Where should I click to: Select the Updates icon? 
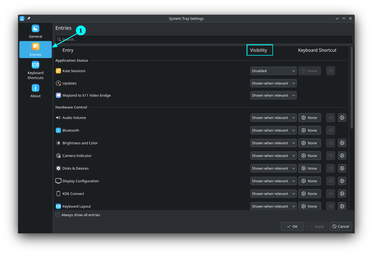(x=58, y=83)
